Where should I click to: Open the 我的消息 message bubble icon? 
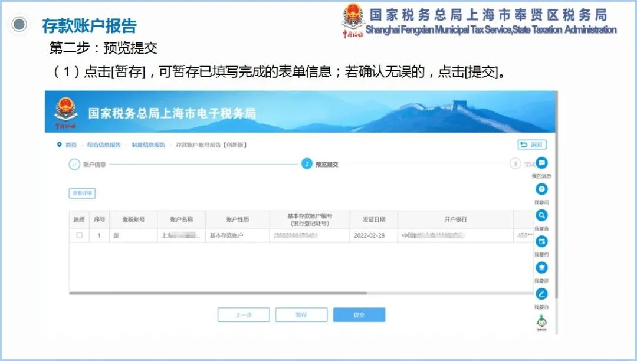pyautogui.click(x=541, y=163)
